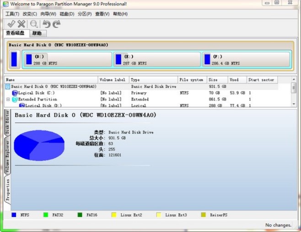
Task: Click the blue NTFS legend swatch
Action: (14, 215)
